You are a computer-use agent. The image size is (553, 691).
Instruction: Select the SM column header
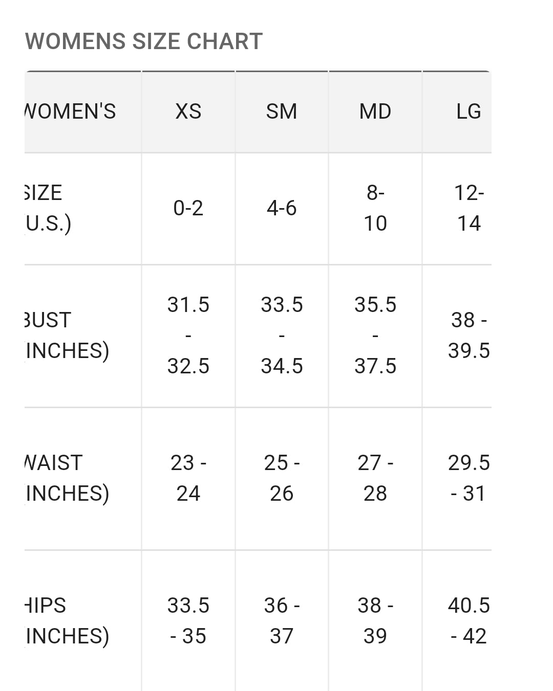282,112
